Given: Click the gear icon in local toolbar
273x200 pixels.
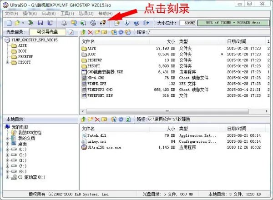Looking at the screenshot, I should (x=121, y=119).
